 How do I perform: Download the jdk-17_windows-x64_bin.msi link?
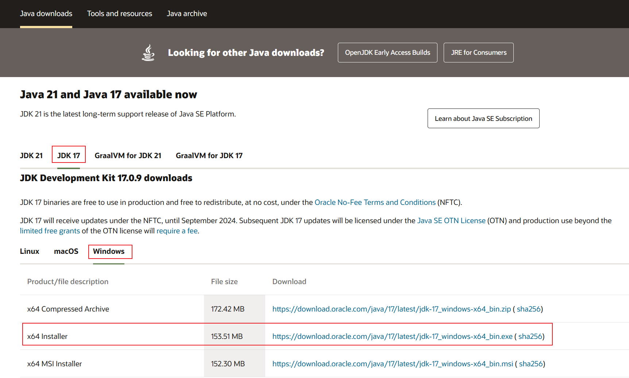click(x=393, y=364)
